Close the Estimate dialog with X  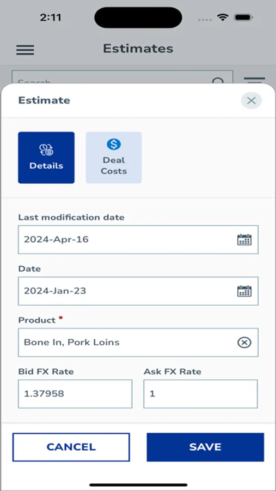click(x=252, y=100)
